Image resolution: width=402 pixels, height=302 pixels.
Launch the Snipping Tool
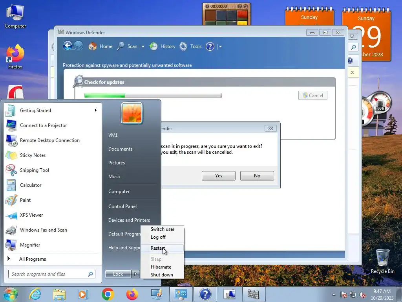(x=52, y=170)
